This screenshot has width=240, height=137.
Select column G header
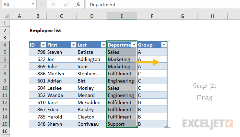(x=182, y=16)
